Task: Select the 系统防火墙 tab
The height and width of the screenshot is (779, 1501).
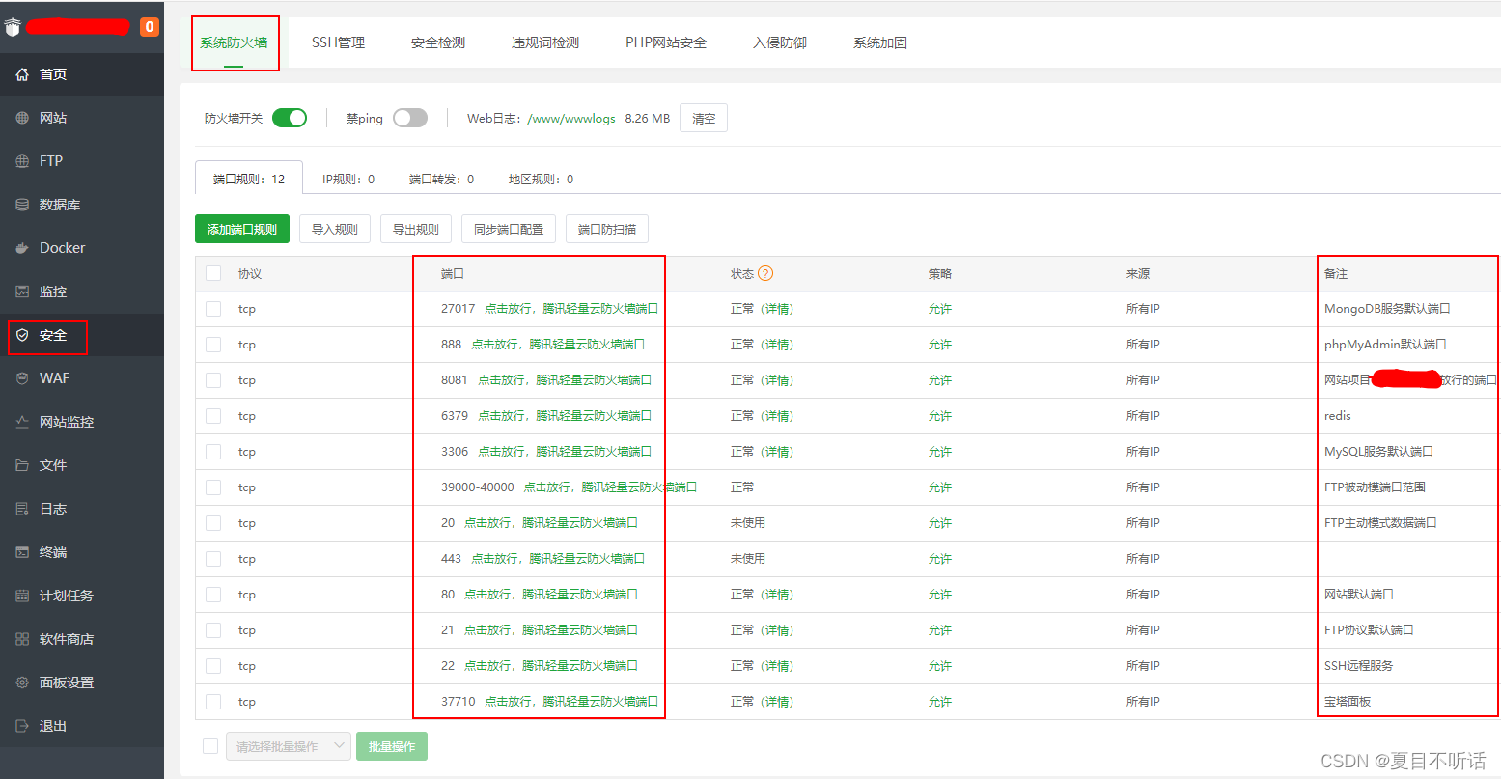Action: [x=234, y=42]
